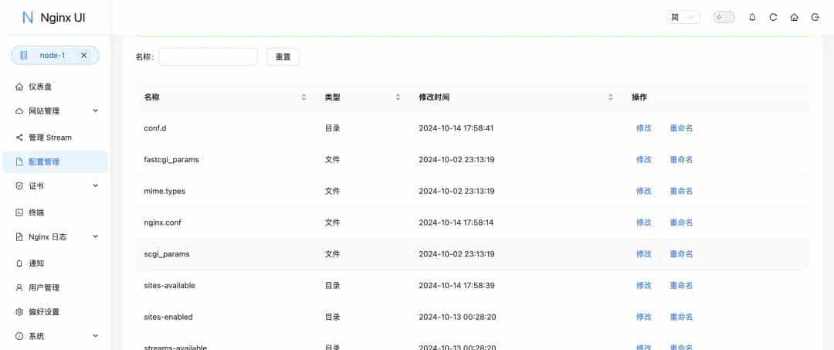Screen dimensions: 834x350
Task: Click the Nginx UI logo icon
Action: coord(28,18)
